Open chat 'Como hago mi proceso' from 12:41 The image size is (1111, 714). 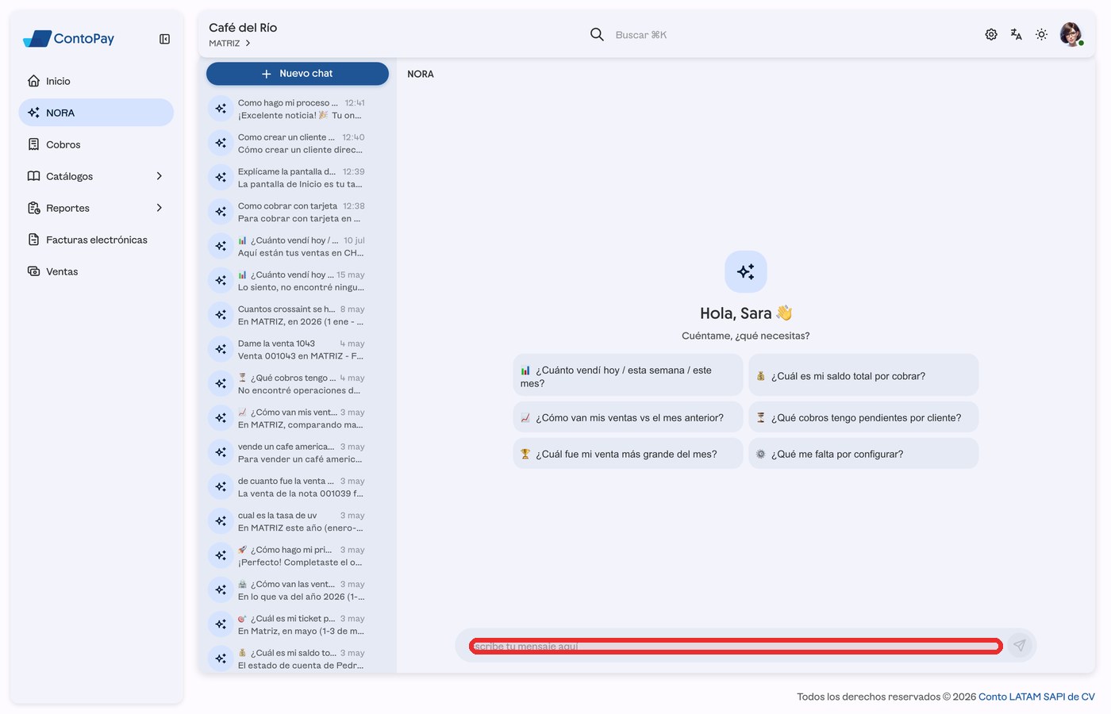tap(298, 109)
